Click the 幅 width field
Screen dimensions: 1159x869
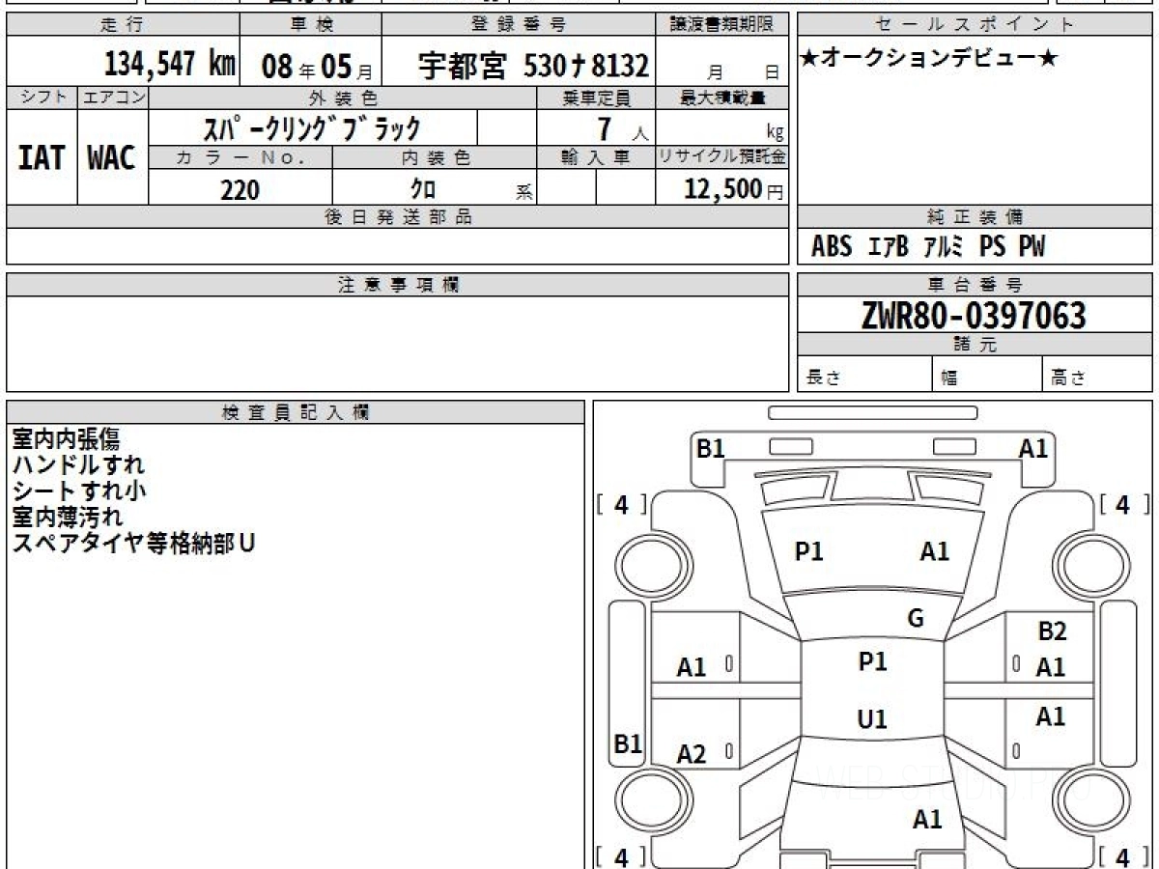[x=987, y=375]
